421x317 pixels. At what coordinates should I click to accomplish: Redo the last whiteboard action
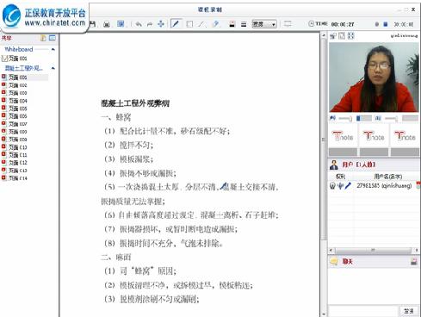click(150, 24)
